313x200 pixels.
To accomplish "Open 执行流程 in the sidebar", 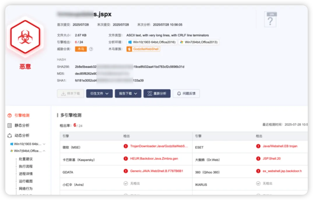I will point(26,166).
